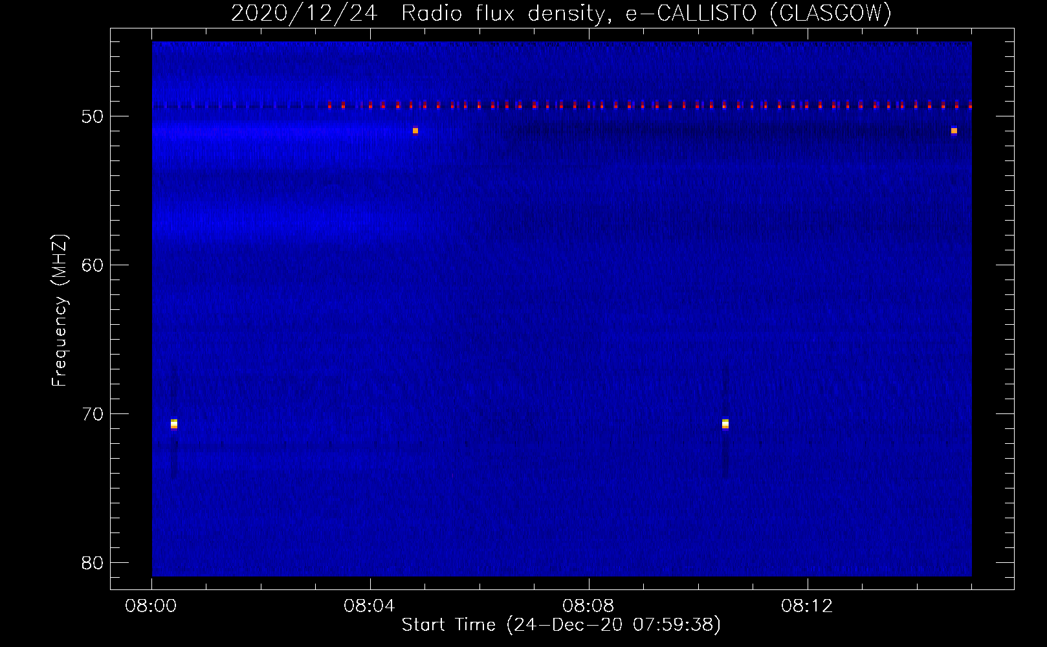Click the 08:12 time tick label

pyautogui.click(x=807, y=606)
